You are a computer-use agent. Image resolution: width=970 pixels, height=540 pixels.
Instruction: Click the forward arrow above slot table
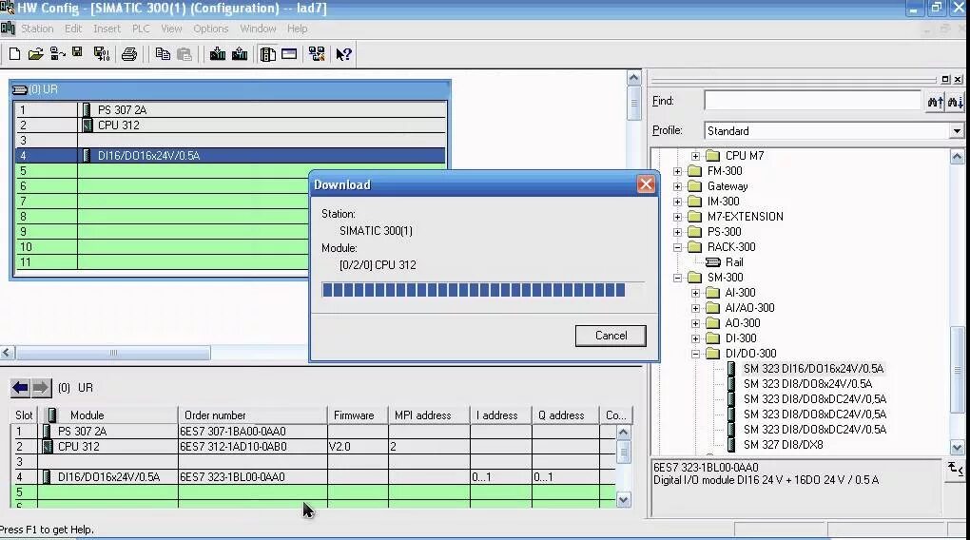point(40,388)
